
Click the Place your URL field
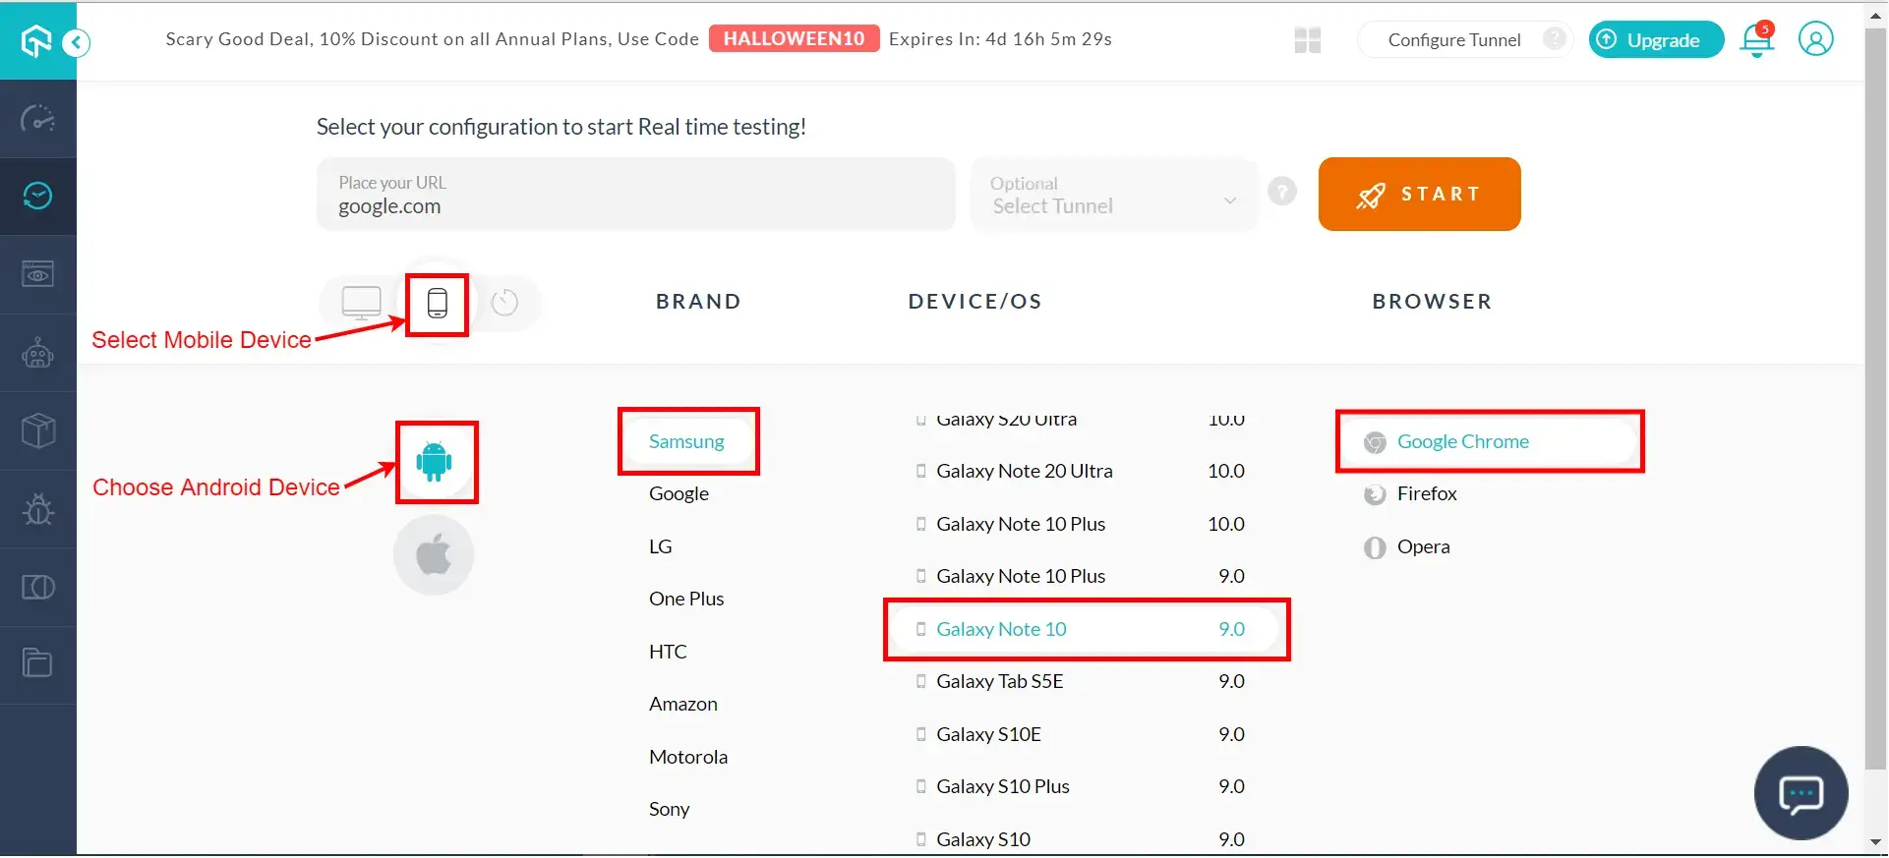[635, 196]
